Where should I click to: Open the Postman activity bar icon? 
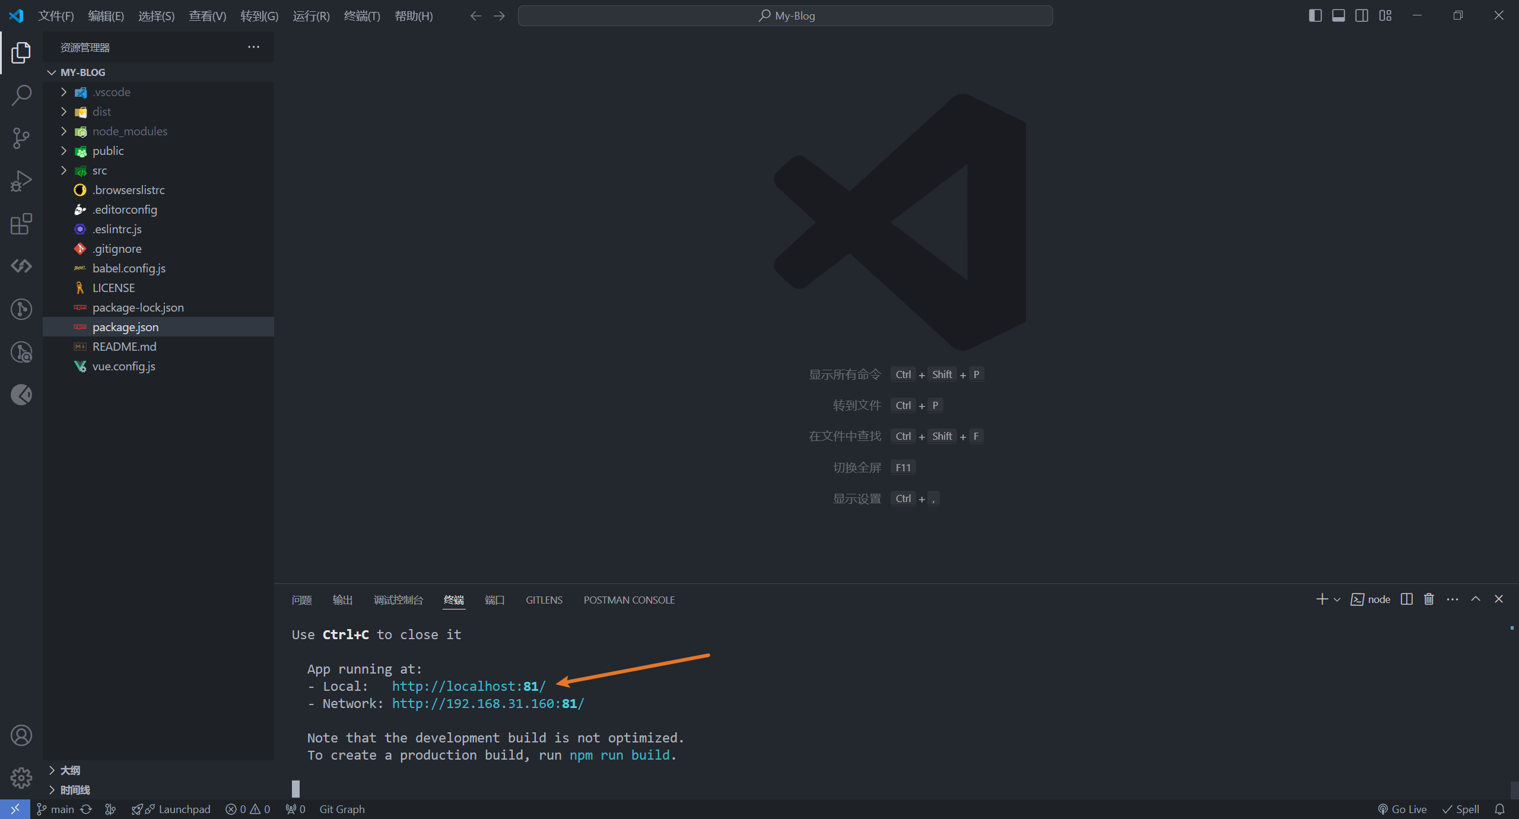21,395
